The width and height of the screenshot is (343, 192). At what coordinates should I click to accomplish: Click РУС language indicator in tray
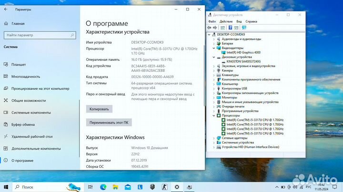pos(308,187)
